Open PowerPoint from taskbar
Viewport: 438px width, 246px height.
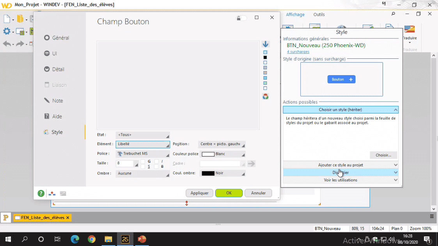(142, 239)
